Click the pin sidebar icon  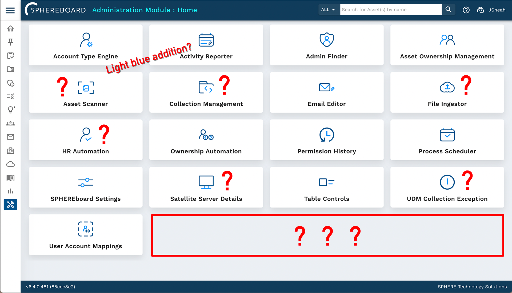point(10,42)
